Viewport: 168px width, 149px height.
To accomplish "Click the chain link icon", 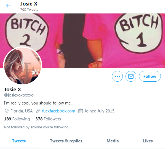I will [x=38, y=111].
